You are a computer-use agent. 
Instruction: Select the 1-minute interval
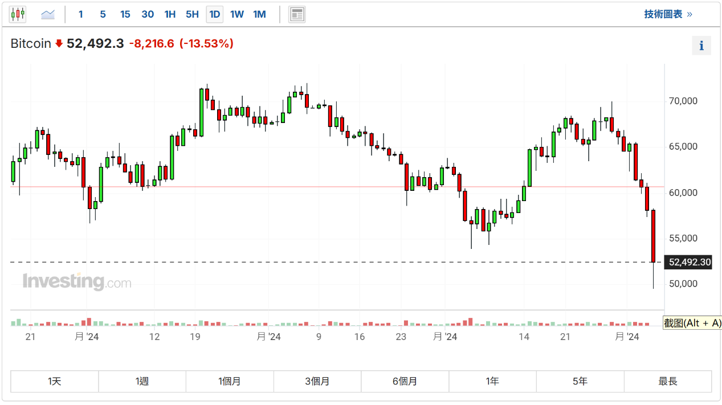[80, 14]
